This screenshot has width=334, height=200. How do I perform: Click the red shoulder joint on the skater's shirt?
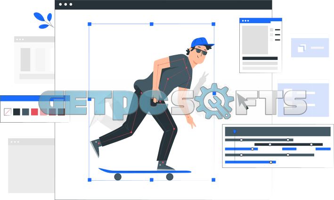[187, 68]
